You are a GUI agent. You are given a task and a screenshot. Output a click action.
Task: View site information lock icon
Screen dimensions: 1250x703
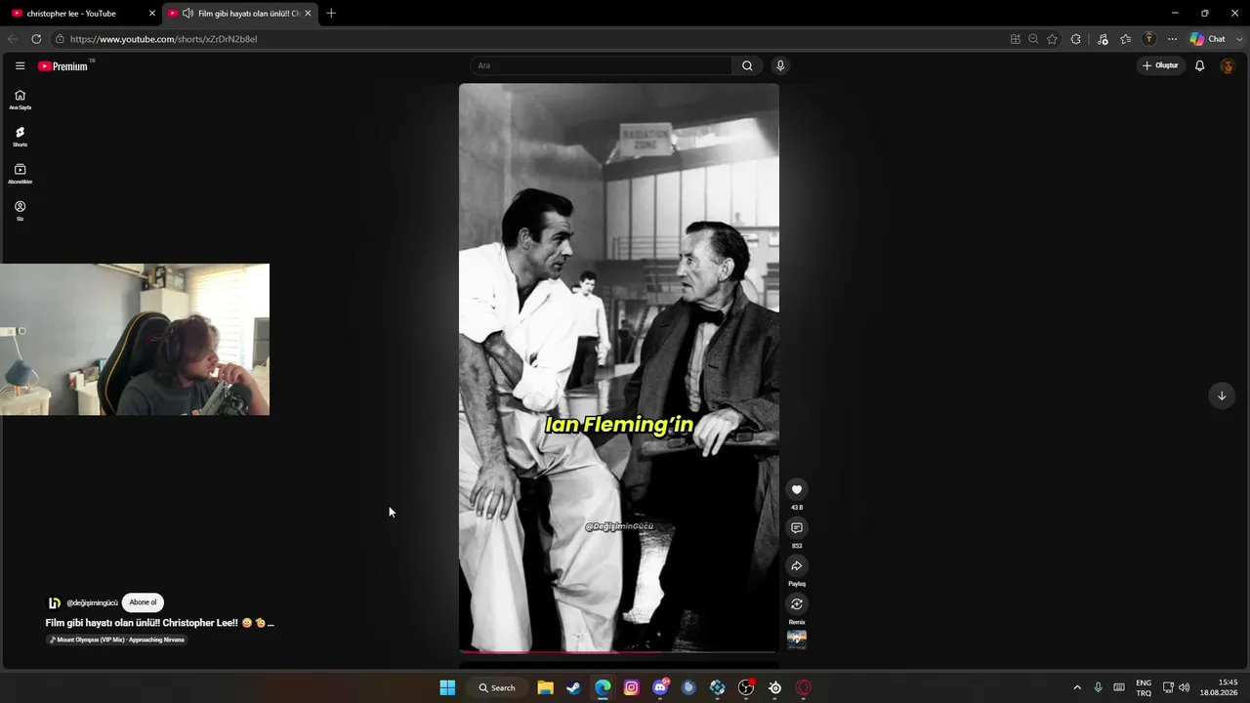pyautogui.click(x=60, y=39)
